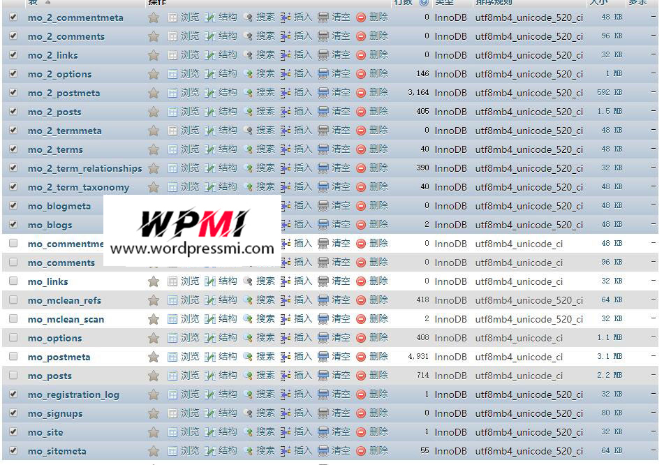The height and width of the screenshot is (465, 664).
Task: Click the mo_2_term_relationships table name
Action: (x=84, y=168)
